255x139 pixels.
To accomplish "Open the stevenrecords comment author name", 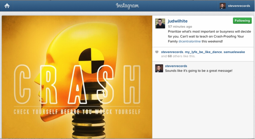I will 176,66.
